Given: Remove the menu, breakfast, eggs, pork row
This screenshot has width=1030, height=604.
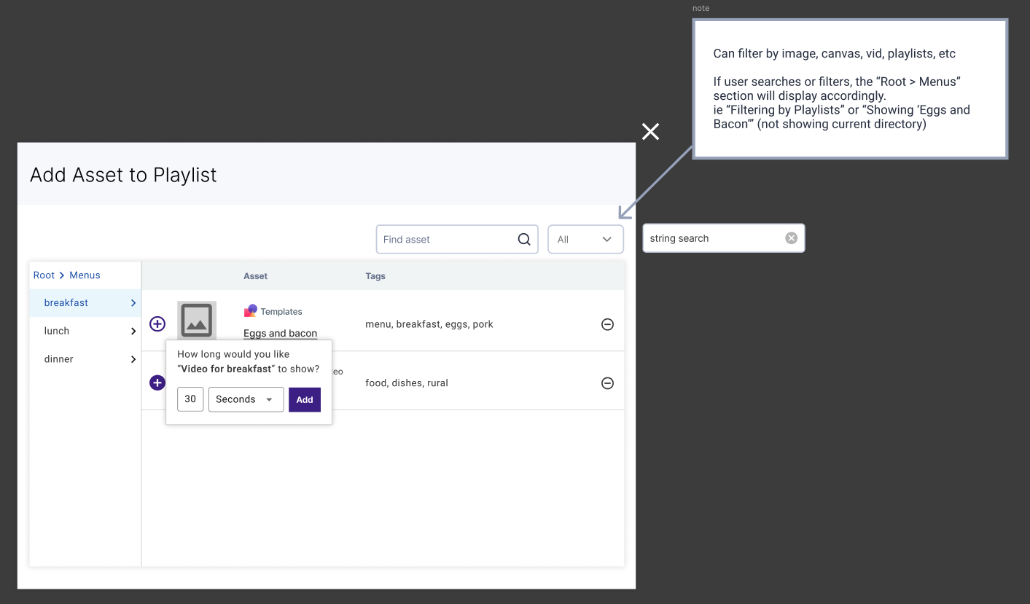Looking at the screenshot, I should tap(607, 324).
